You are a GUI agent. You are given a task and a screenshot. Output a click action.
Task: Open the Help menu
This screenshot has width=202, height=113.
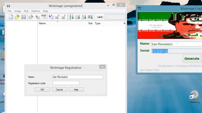tap(45, 11)
